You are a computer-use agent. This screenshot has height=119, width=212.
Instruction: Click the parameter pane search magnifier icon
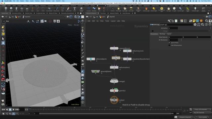point(202,24)
